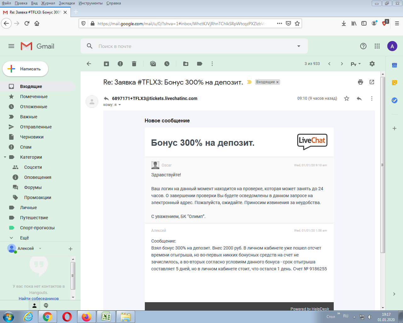The image size is (403, 323).
Task: Print all messages in conversation
Action: pos(360,82)
